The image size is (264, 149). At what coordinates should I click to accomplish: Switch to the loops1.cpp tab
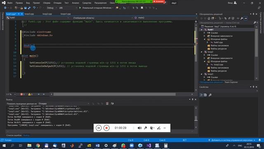click(66, 14)
